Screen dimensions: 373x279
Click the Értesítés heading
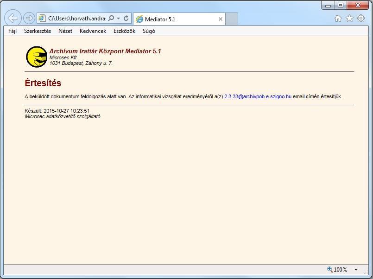coord(43,83)
